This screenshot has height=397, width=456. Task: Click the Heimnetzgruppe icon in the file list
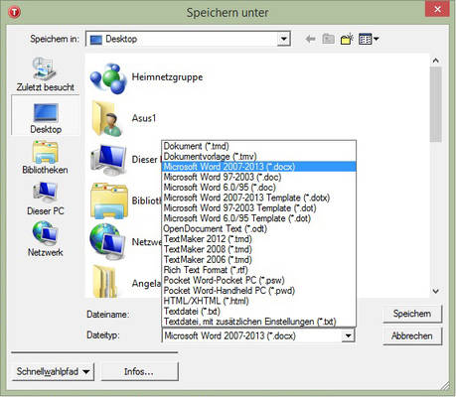click(x=108, y=78)
